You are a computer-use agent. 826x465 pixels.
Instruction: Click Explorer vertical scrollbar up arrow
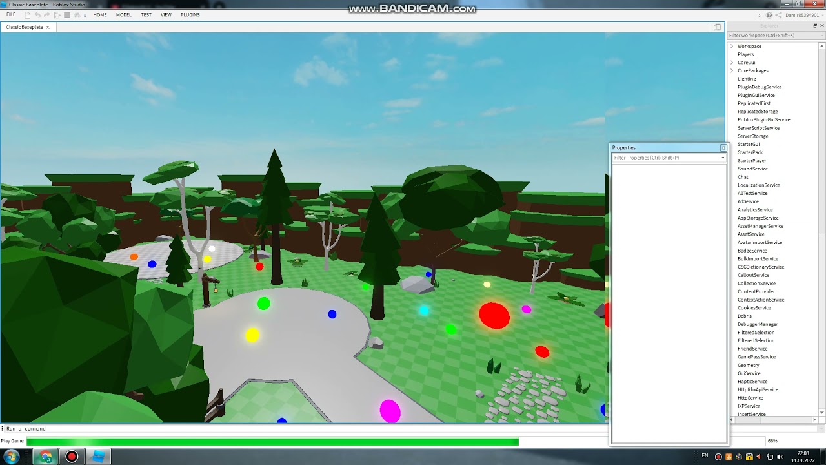click(x=822, y=45)
